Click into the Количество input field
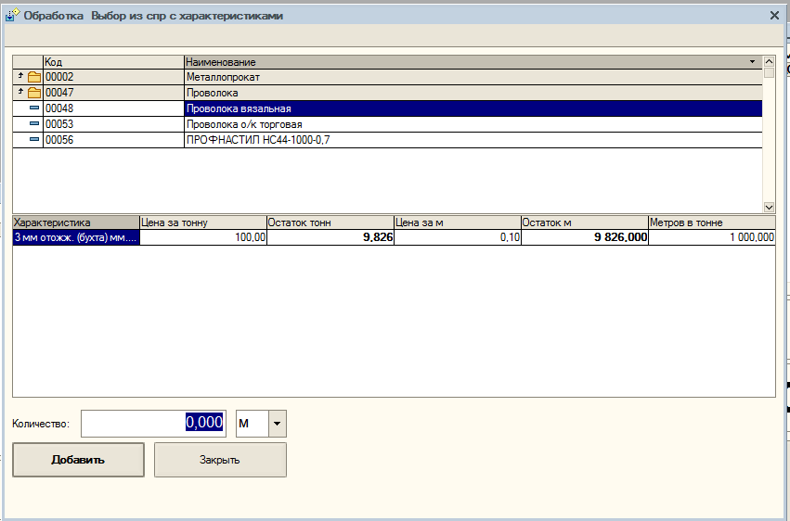This screenshot has width=790, height=521. click(153, 424)
